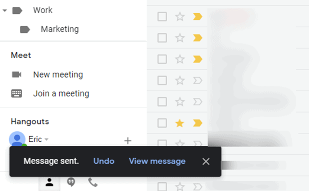
Task: Dismiss the Message sent notification
Action: 206,162
